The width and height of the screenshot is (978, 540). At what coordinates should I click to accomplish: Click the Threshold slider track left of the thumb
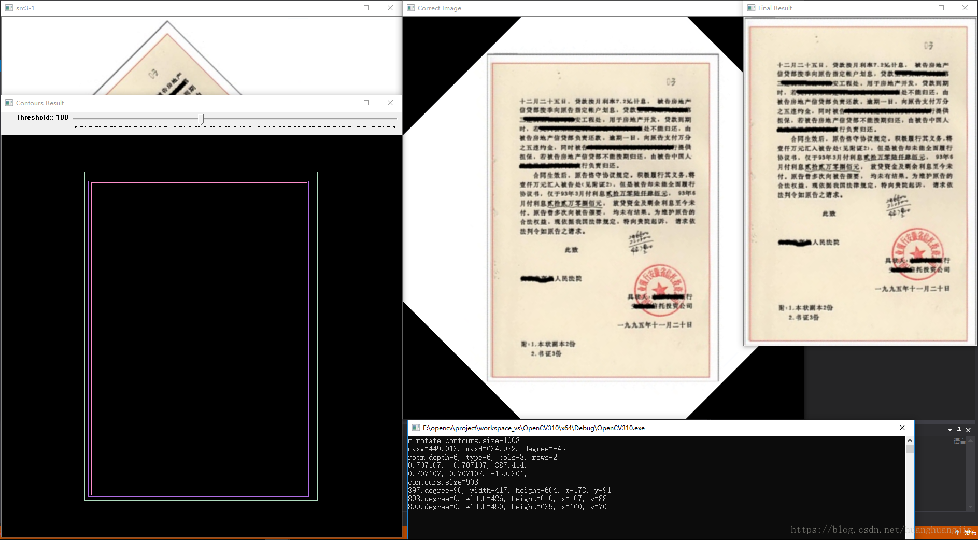(x=136, y=119)
